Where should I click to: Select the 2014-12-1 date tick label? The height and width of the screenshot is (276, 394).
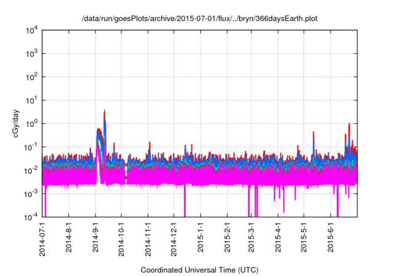174,239
